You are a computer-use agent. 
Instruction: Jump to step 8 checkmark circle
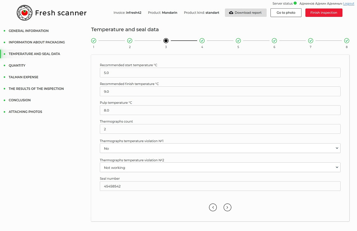(x=347, y=41)
